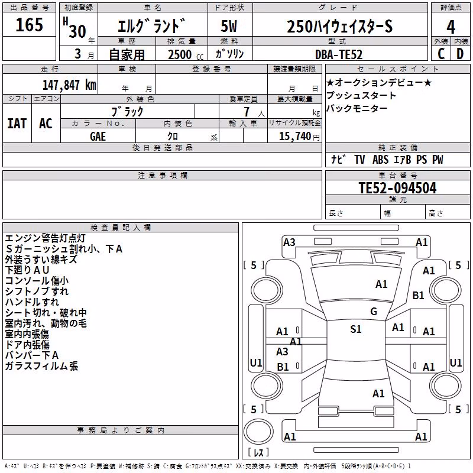Select equipment item TV
This screenshot has width=473, height=473.
point(359,160)
